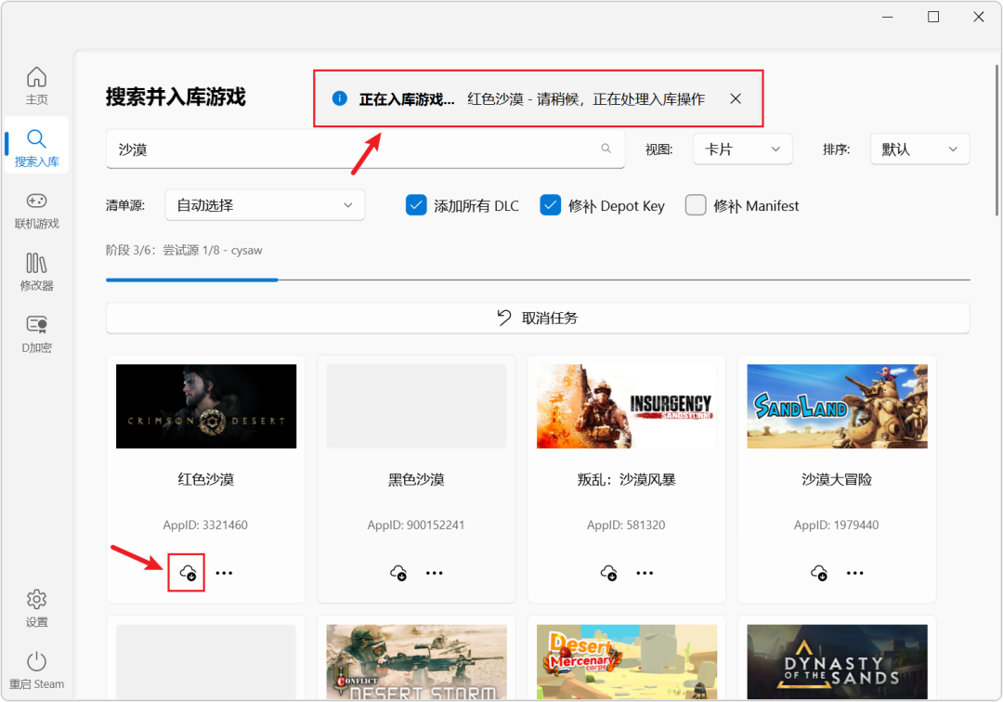Enable 修补 Manifest checkbox

point(696,205)
